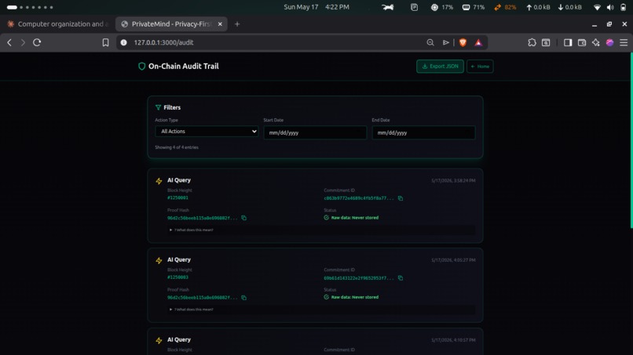Viewport: 633px width, 355px height.
Task: Click the lightning icon of the 3:58:24 PM entry
Action: coord(159,181)
